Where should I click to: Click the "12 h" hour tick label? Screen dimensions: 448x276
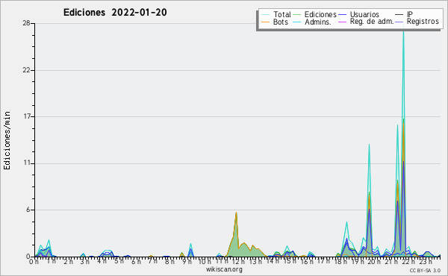[x=238, y=261]
